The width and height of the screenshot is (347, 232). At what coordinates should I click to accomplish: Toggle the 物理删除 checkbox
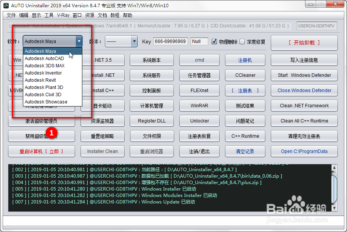214,41
